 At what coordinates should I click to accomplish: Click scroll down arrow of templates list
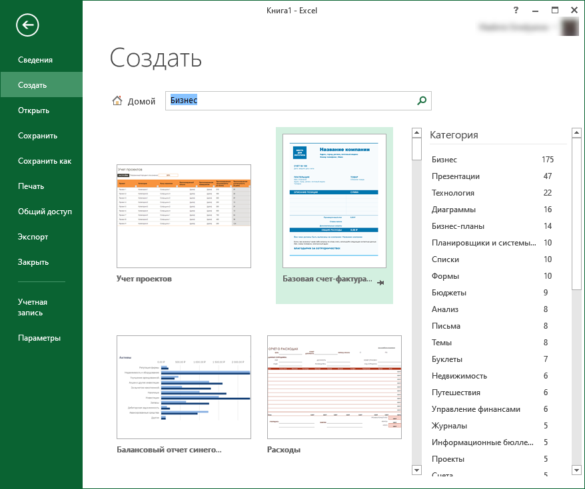click(x=416, y=470)
